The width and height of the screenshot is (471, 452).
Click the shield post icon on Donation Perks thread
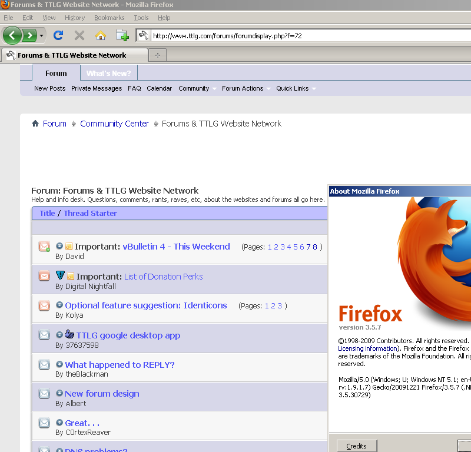tap(60, 275)
